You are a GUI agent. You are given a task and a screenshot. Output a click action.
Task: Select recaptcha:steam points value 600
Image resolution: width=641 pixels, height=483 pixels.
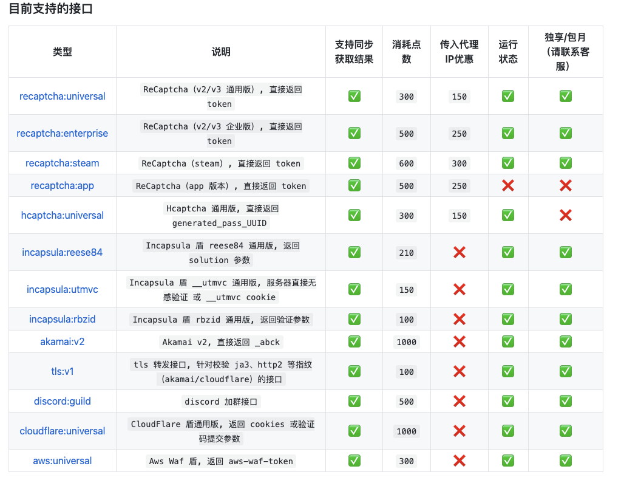click(406, 163)
